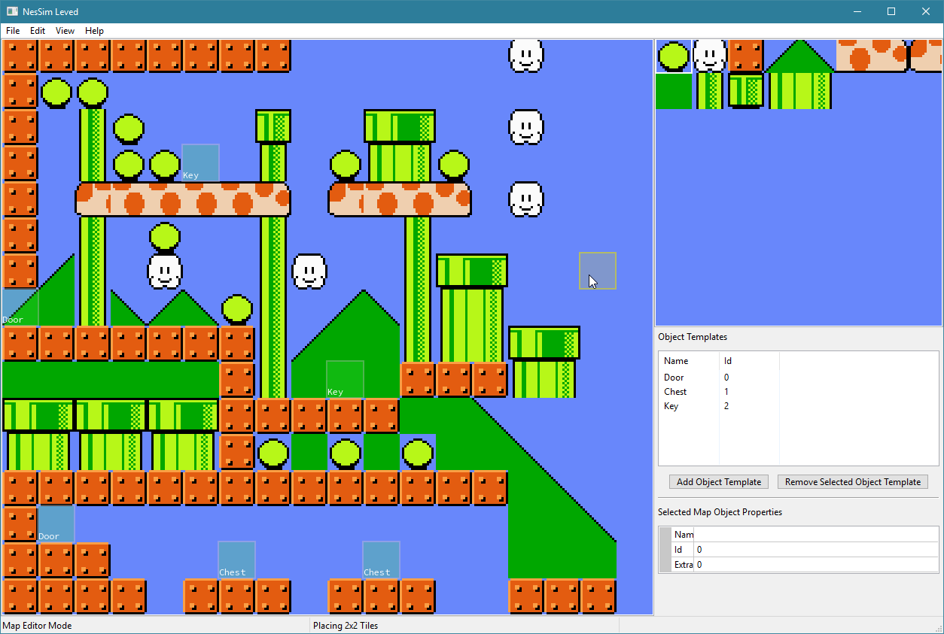Open the View menu
Image resolution: width=944 pixels, height=634 pixels.
[65, 31]
